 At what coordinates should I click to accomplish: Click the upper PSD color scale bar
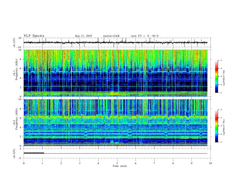217,77
